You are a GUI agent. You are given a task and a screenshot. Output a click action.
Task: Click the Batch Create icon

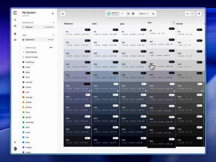pos(23,57)
